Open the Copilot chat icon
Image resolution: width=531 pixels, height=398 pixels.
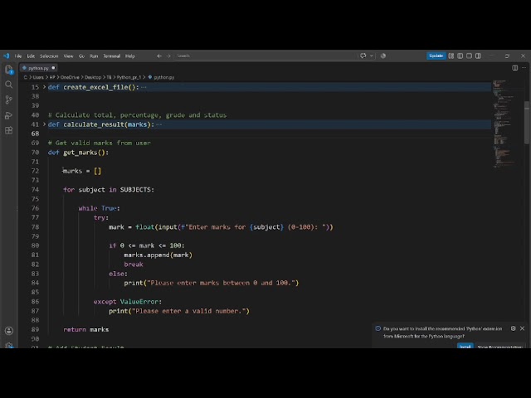[x=363, y=56]
